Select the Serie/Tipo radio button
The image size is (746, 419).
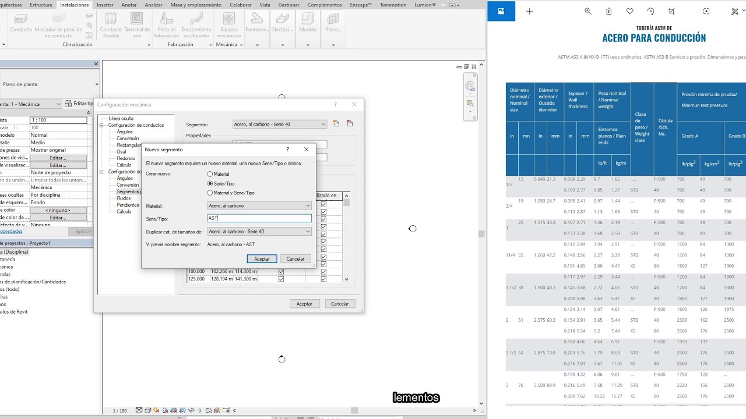click(210, 183)
